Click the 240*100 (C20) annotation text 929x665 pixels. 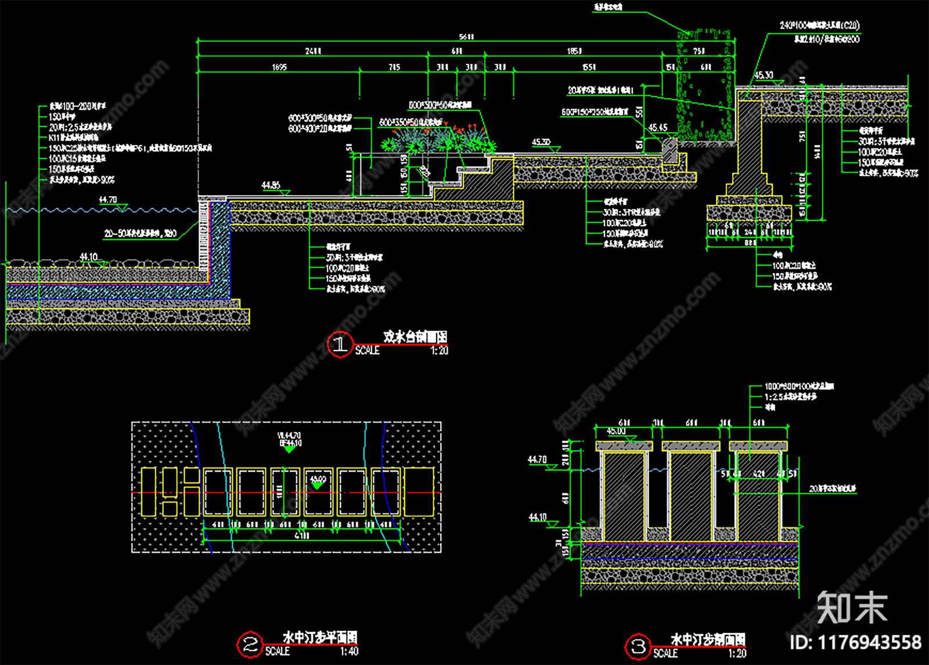tap(819, 26)
